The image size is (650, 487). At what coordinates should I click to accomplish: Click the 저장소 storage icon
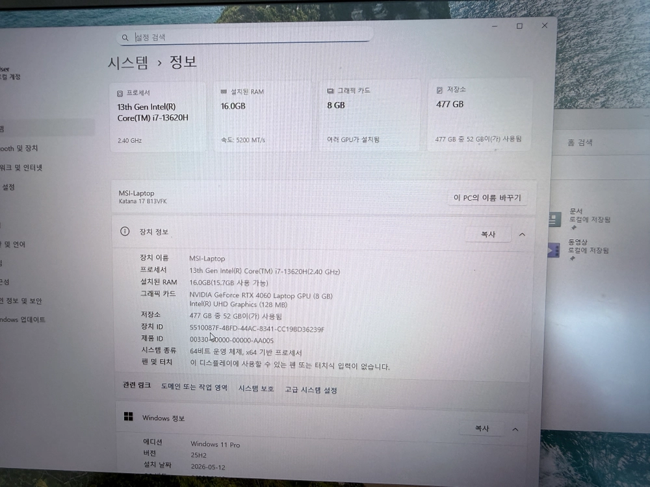click(x=439, y=90)
